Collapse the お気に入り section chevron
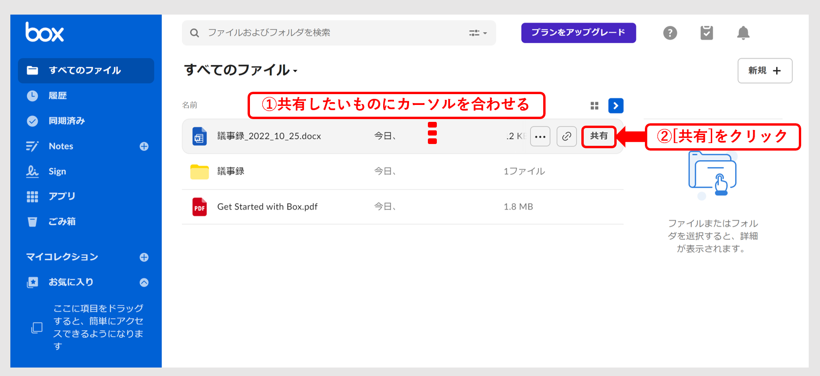 click(x=144, y=282)
